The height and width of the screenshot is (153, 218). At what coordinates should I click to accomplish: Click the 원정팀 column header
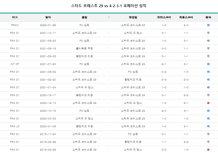tap(133, 17)
